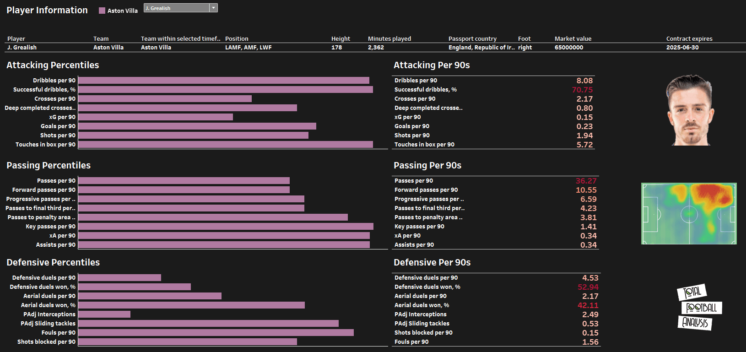The width and height of the screenshot is (746, 352).
Task: Click the Defensive duels won % bar
Action: click(x=135, y=287)
